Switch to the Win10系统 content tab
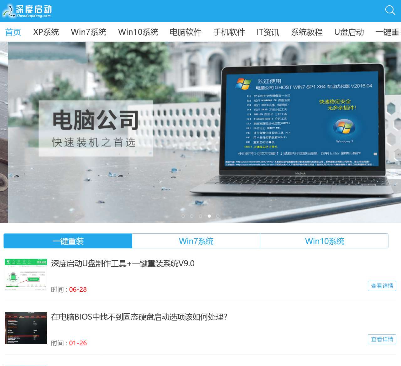Image resolution: width=401 pixels, height=366 pixels. coord(325,241)
